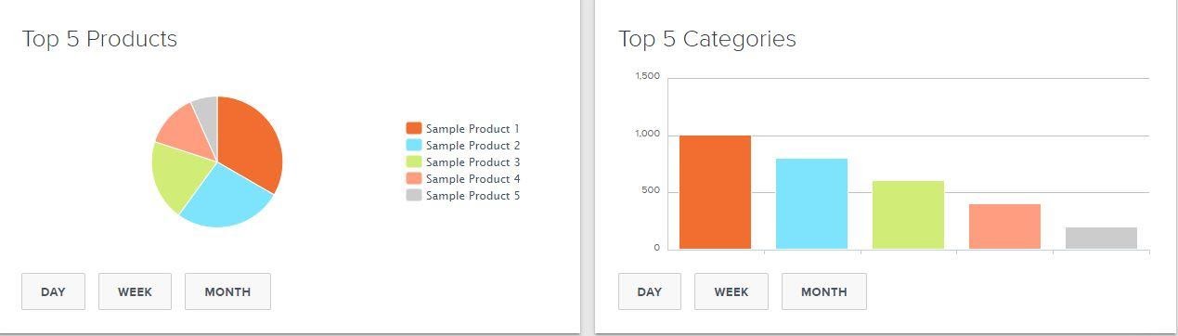
Task: Click the salmon Sample Product 4 legend swatch
Action: (x=414, y=178)
